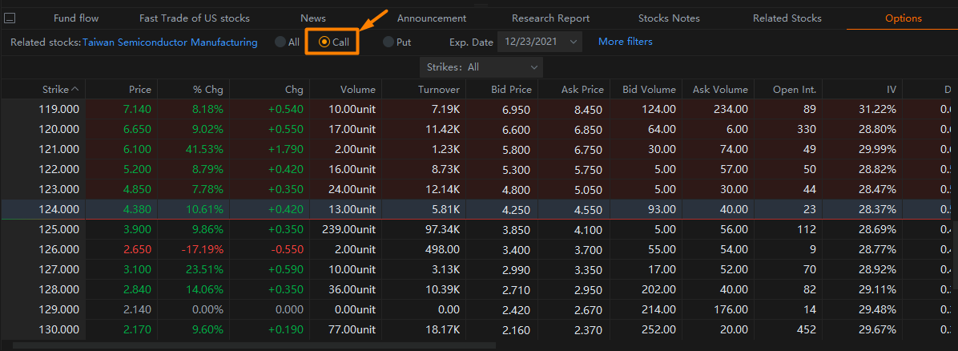
Task: Sort by Strike column ascending arrow
Action: [x=75, y=89]
